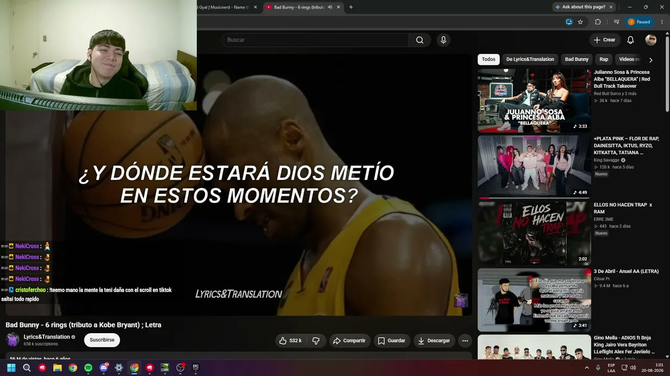The width and height of the screenshot is (670, 376).
Task: Open the Lyrics&Translation channel avatar
Action: [x=13, y=340]
